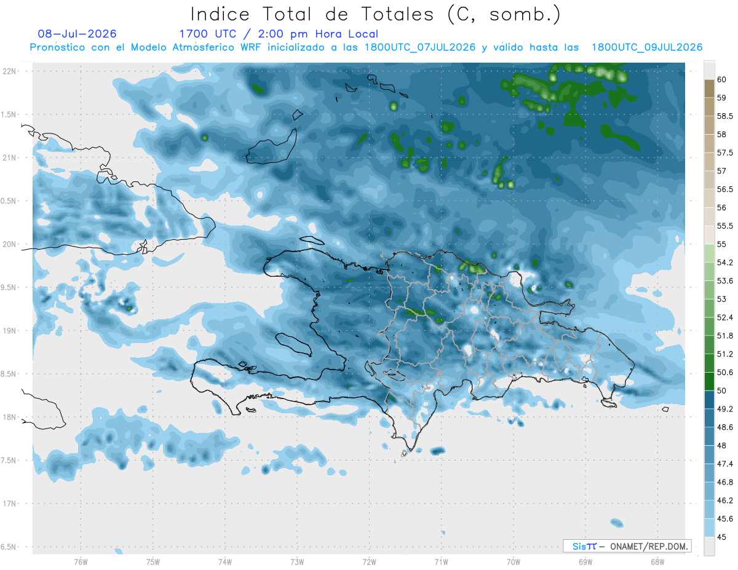This screenshot has width=738, height=570.
Task: Click the colorbar value 48.6
Action: pos(726,427)
